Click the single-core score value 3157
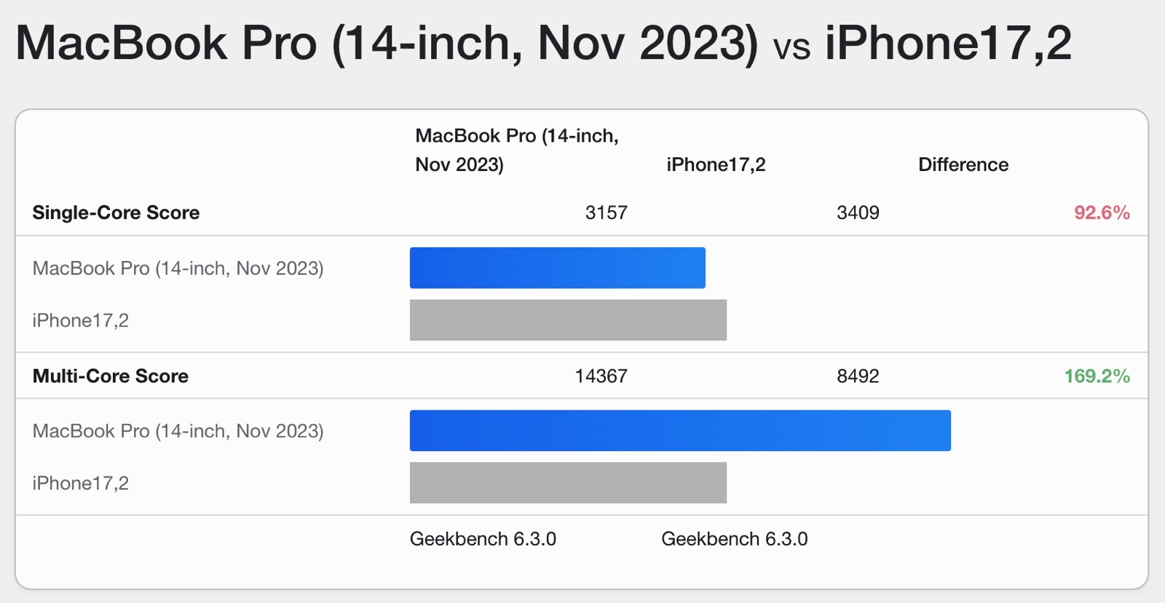This screenshot has width=1165, height=603. pos(606,212)
